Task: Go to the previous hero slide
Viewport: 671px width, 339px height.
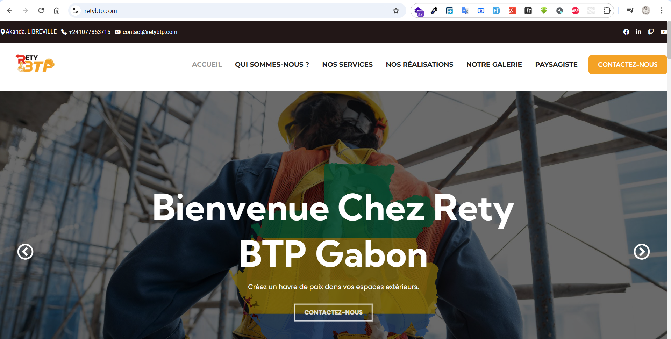Action: click(x=26, y=252)
